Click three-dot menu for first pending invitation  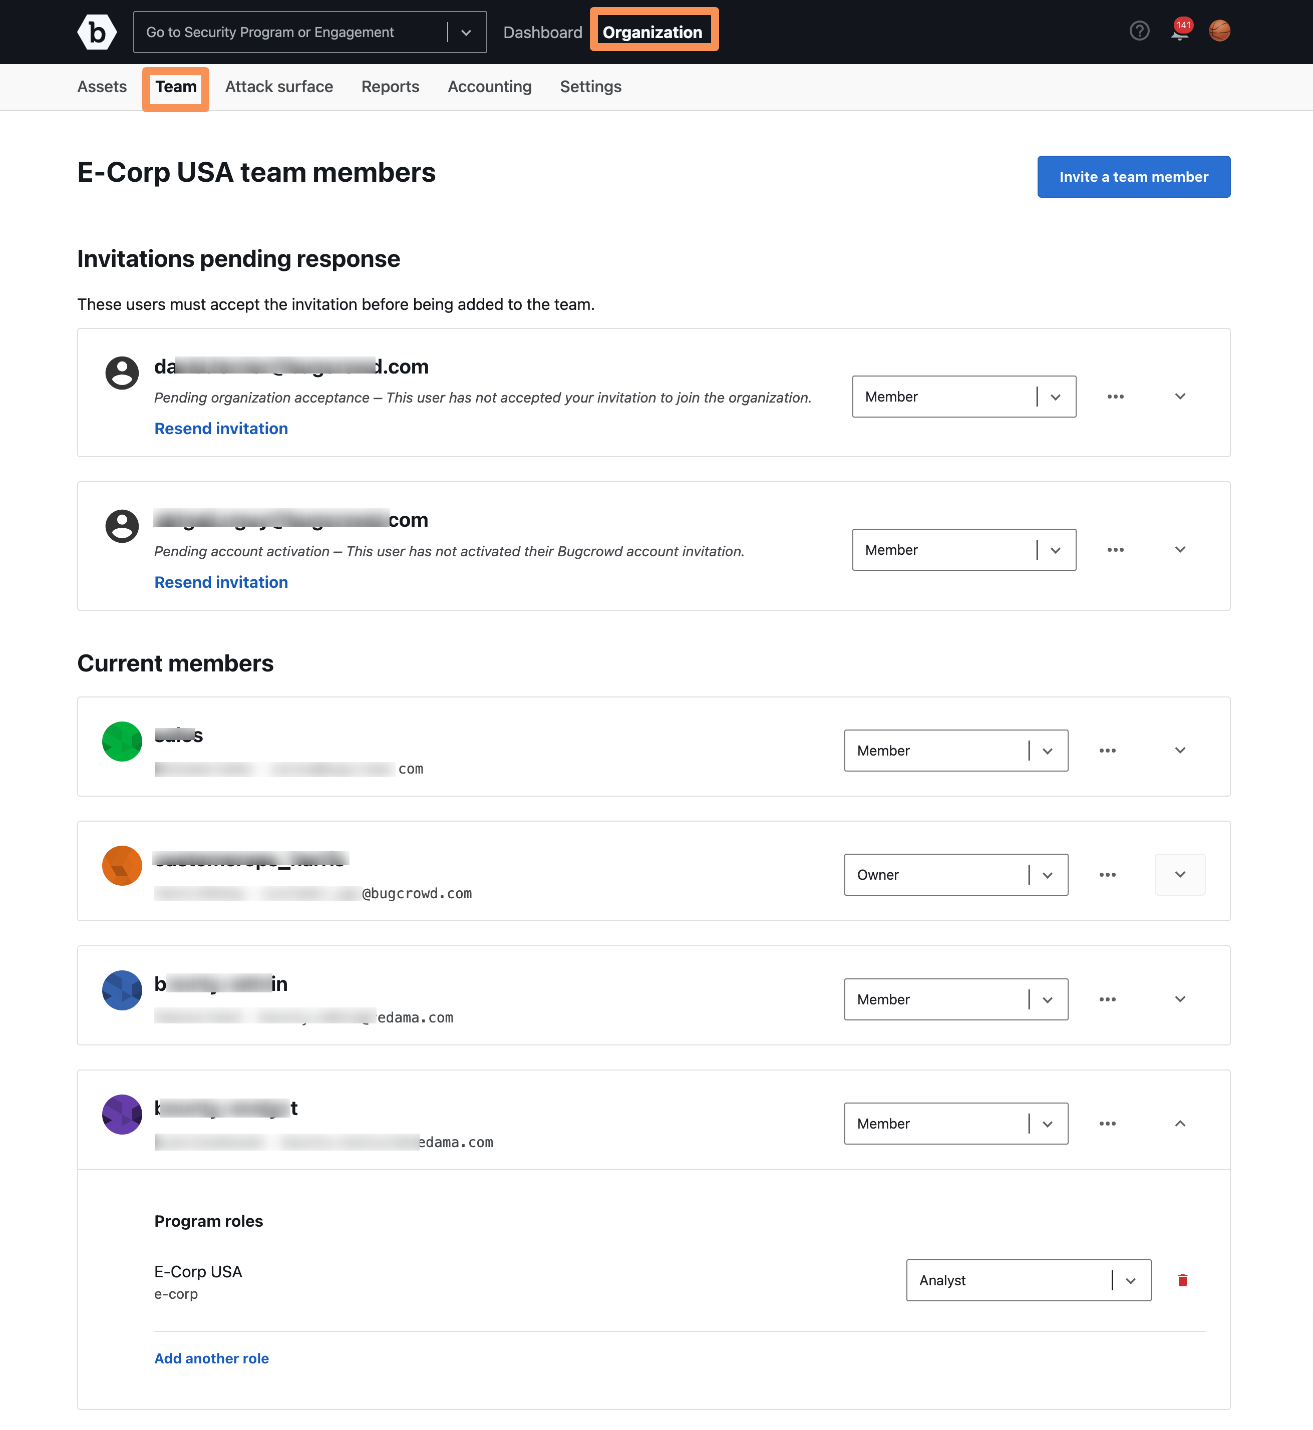(x=1115, y=396)
